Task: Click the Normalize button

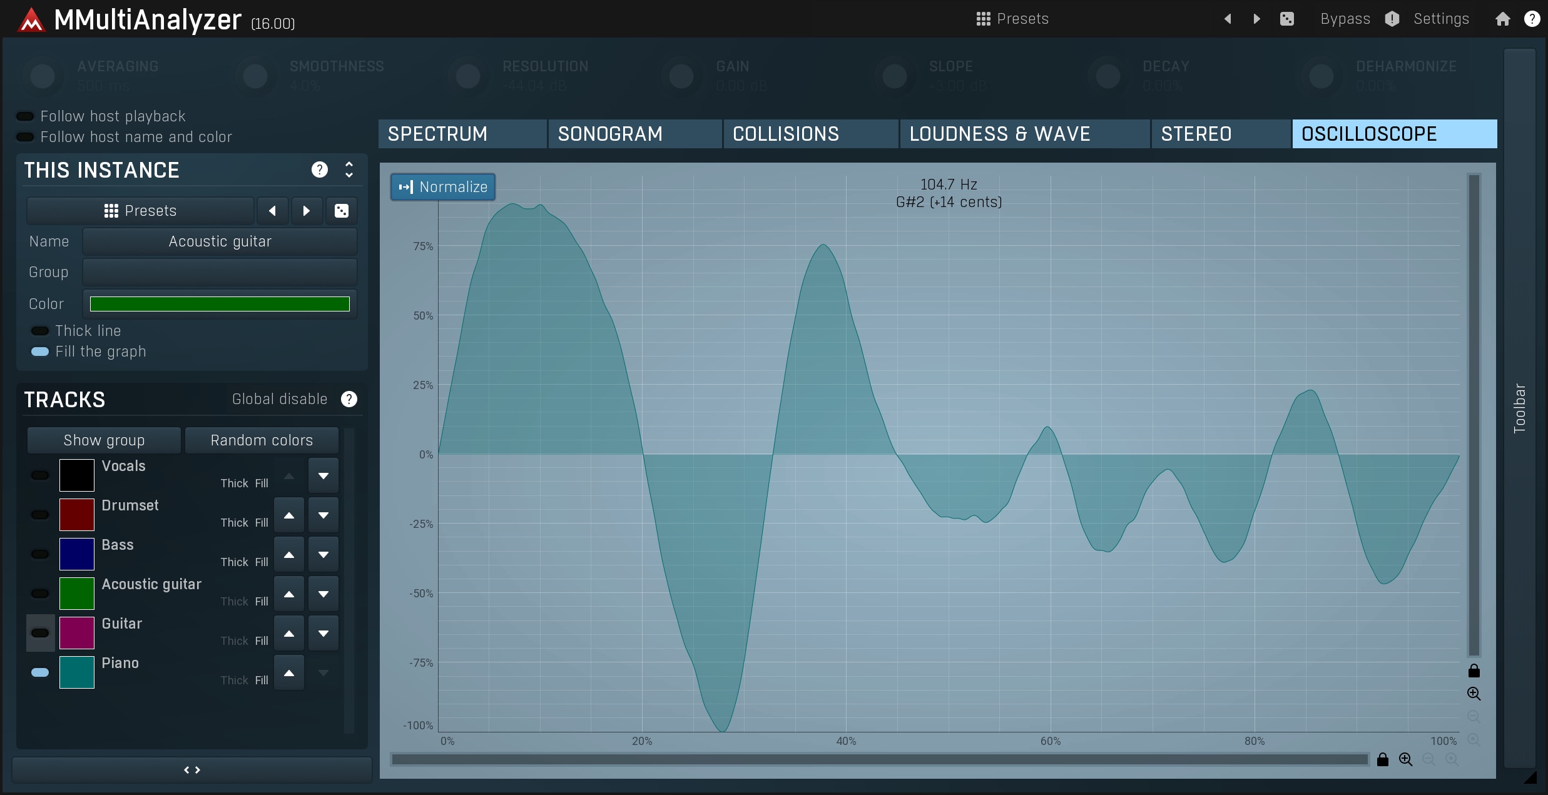Action: tap(443, 187)
